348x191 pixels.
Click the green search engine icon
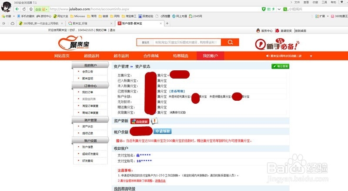tap(285, 9)
